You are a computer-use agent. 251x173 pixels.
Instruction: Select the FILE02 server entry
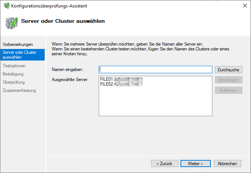pyautogui.click(x=107, y=84)
